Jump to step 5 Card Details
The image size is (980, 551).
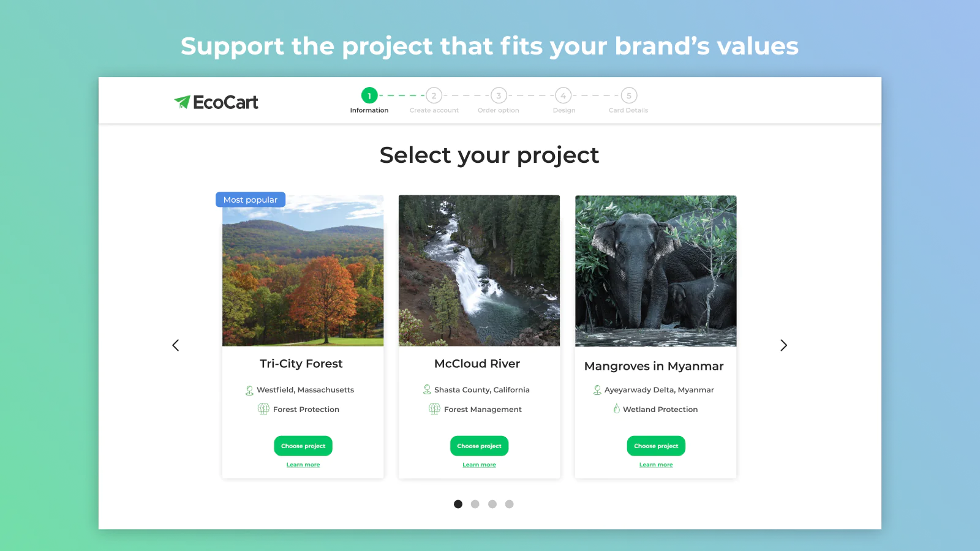628,100
